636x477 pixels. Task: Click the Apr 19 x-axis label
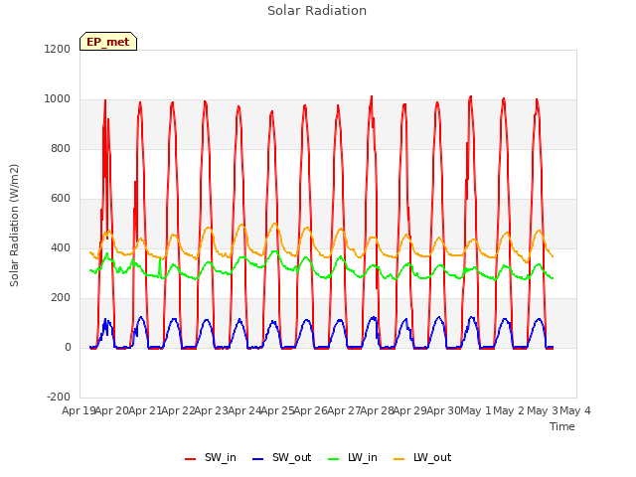tap(79, 410)
